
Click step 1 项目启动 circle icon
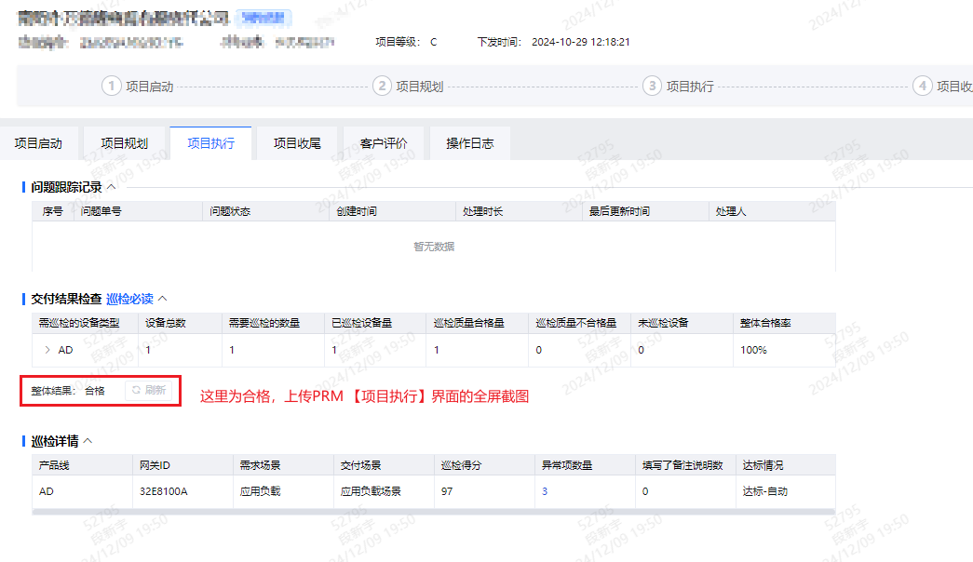click(112, 86)
